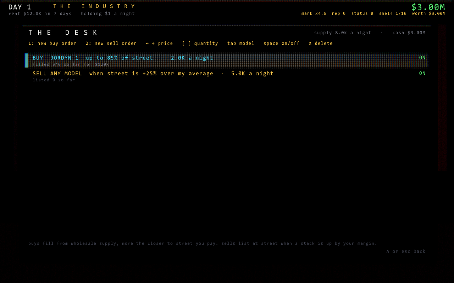Click the '1: new buy order' hint
The image size is (454, 283).
(52, 43)
